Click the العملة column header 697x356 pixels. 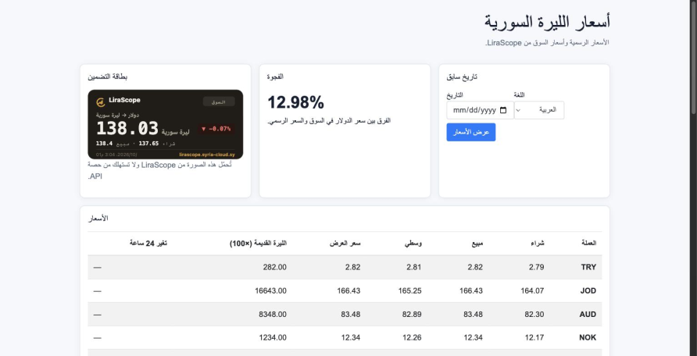(588, 244)
